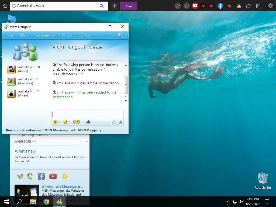Go to browser home icon
Image resolution: width=276 pixels, height=207 pixels.
(5, 6)
